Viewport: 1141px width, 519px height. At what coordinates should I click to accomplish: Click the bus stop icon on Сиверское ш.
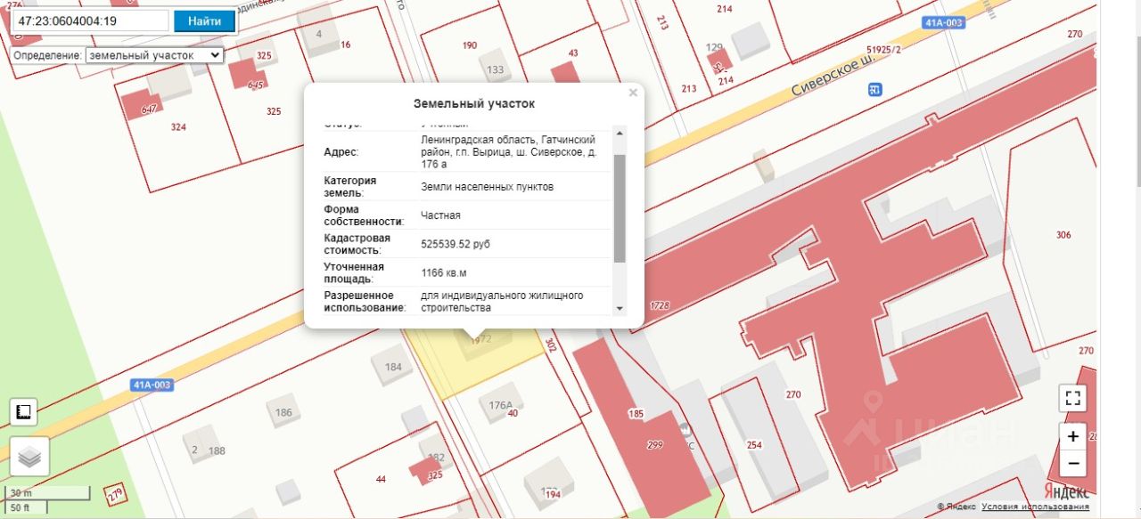click(875, 89)
